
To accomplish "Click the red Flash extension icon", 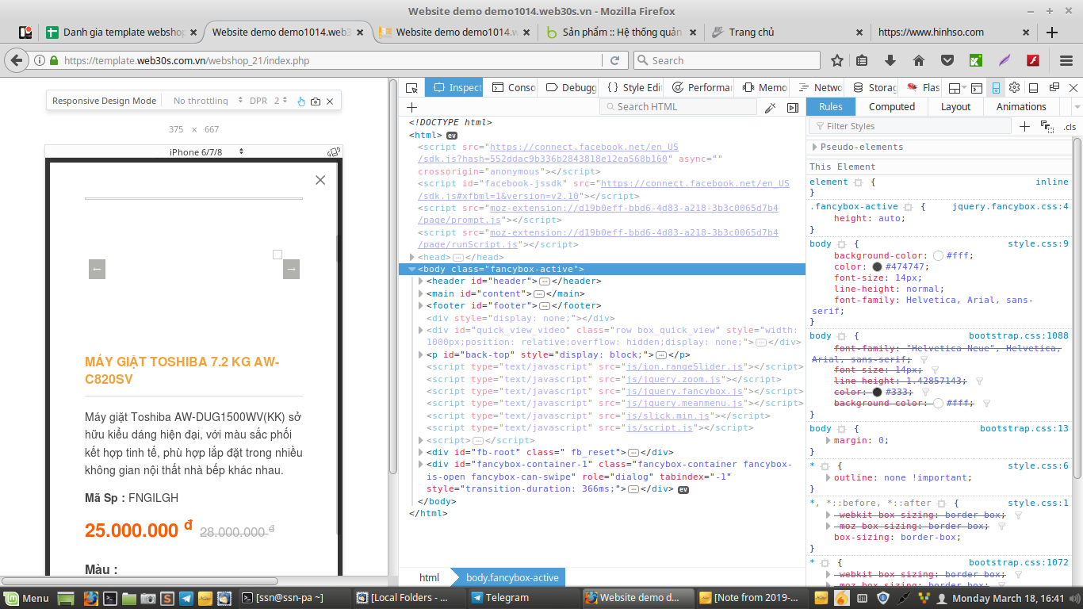I will click(1033, 60).
